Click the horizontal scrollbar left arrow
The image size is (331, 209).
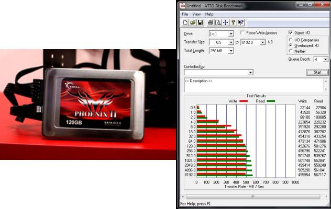pyautogui.click(x=183, y=196)
